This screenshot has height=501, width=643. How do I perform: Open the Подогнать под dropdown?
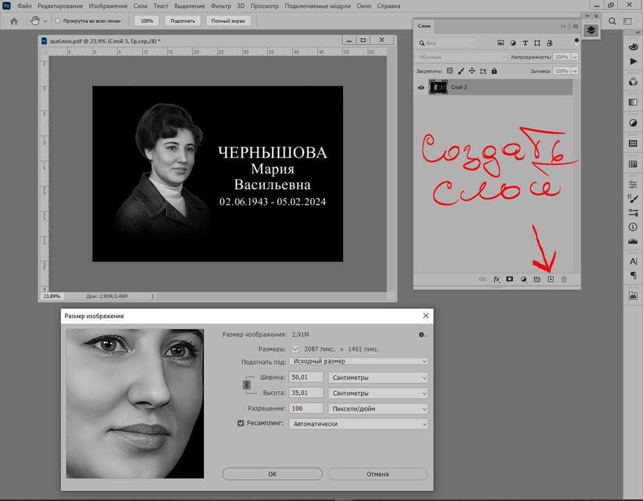[358, 361]
